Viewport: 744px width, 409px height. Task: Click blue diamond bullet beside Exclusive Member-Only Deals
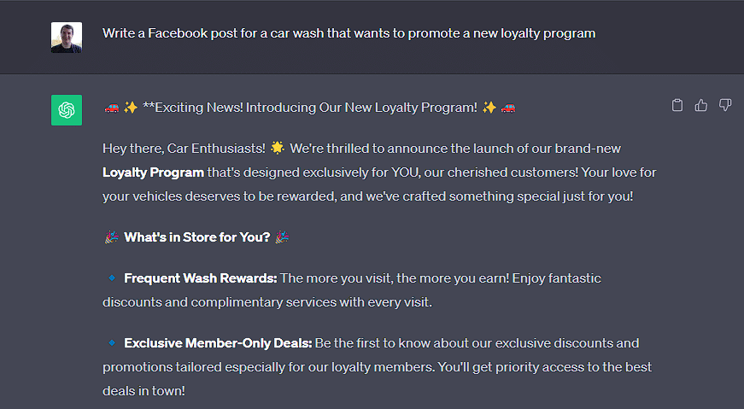coord(112,342)
